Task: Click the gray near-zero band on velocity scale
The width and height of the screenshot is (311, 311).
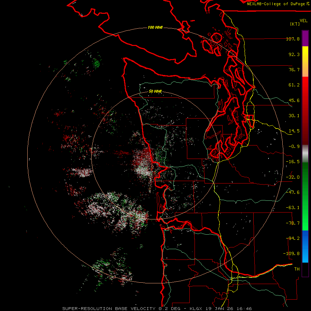Action: coord(305,154)
